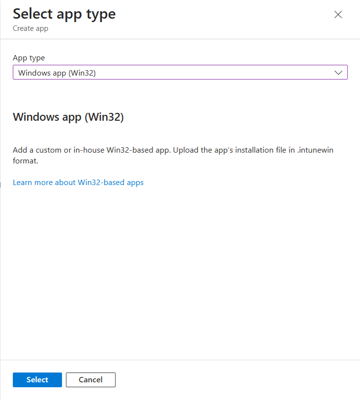Click the bold Windows app (Win32) heading
The image size is (360, 400).
68,117
